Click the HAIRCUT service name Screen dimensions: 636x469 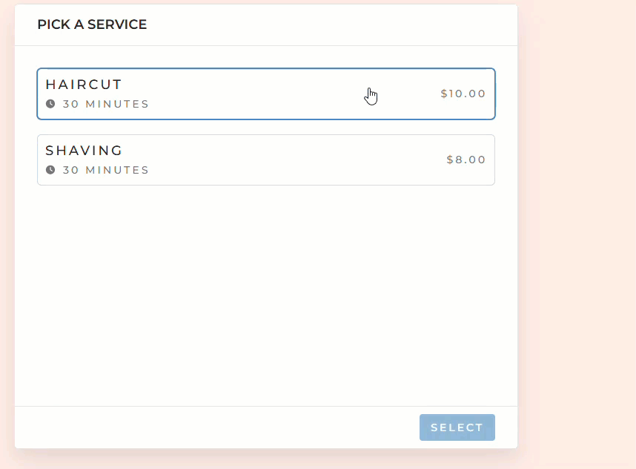click(83, 85)
